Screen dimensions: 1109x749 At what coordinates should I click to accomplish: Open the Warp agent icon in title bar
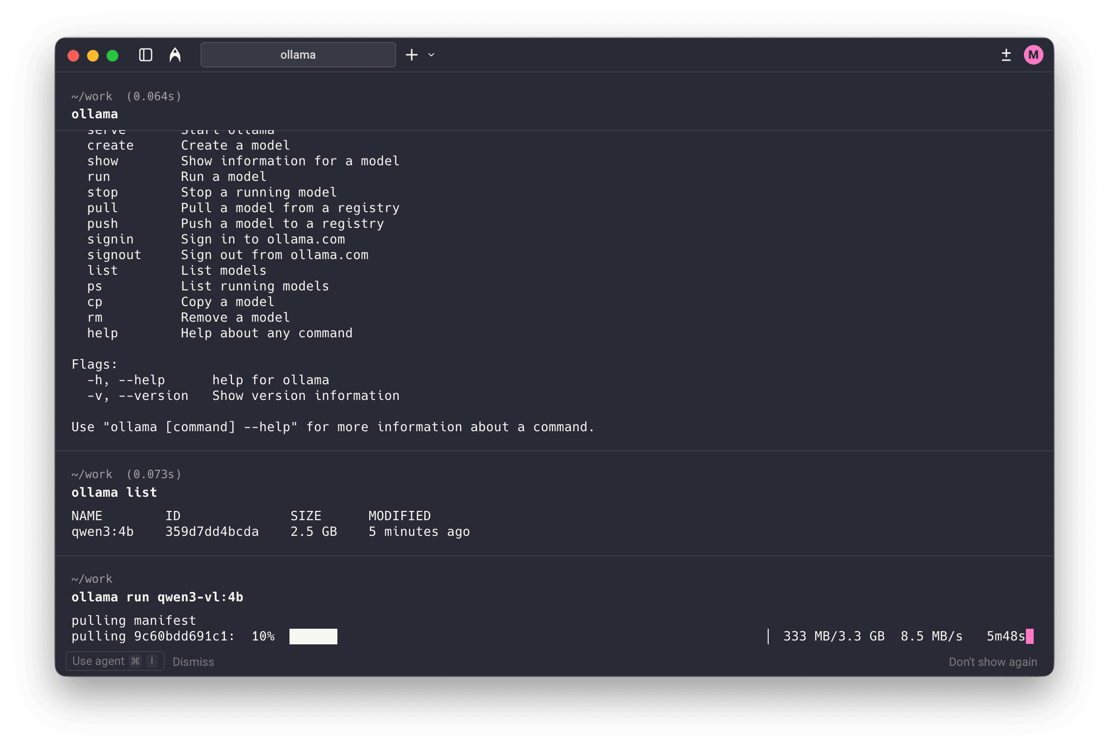[175, 55]
